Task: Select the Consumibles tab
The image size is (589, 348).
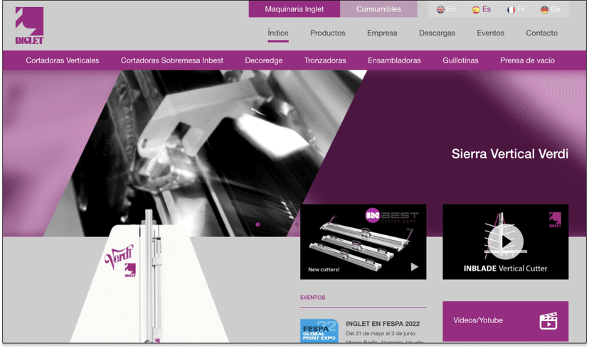Action: tap(378, 9)
